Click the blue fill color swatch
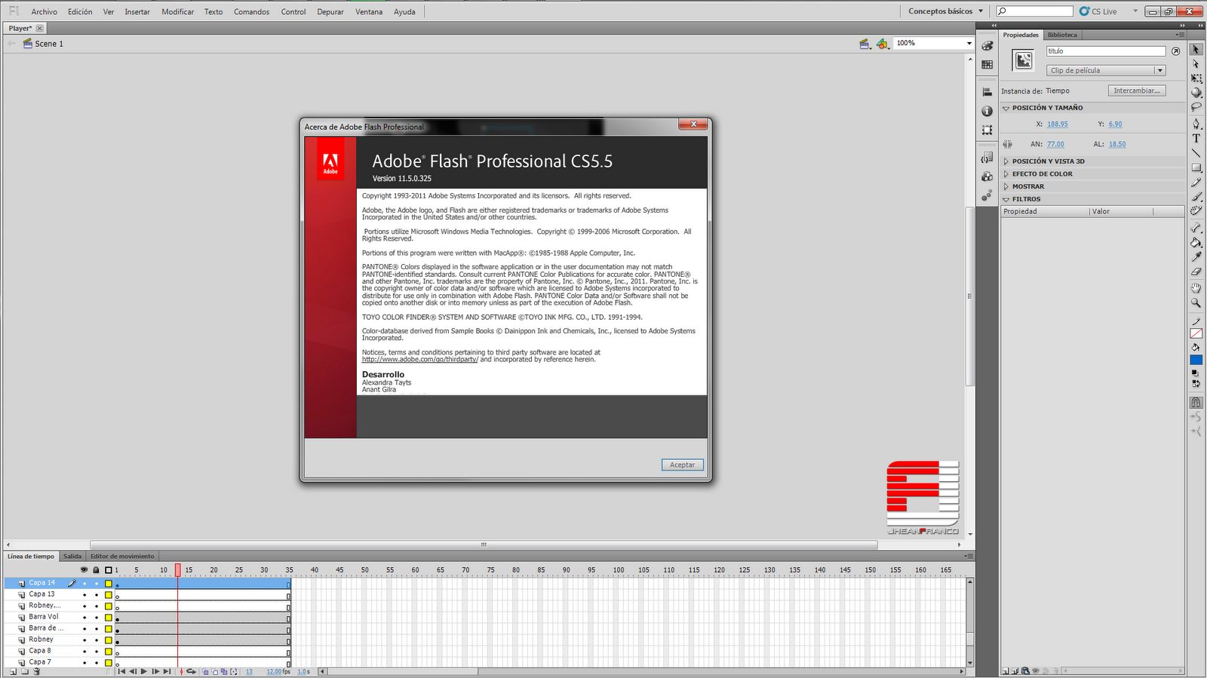Screen dimensions: 1207x678 coord(1196,360)
